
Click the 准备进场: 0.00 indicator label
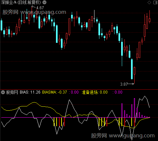[94, 92]
